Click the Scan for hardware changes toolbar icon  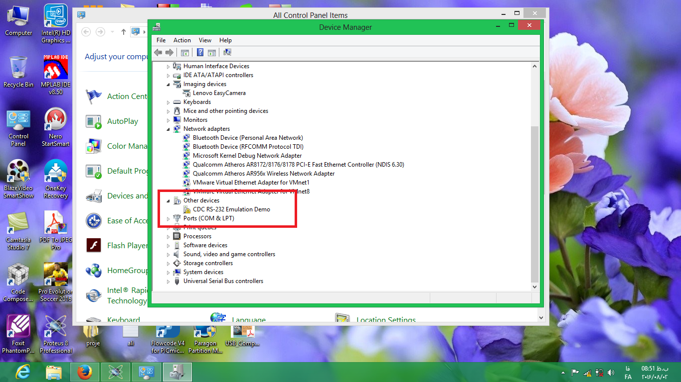pos(227,52)
